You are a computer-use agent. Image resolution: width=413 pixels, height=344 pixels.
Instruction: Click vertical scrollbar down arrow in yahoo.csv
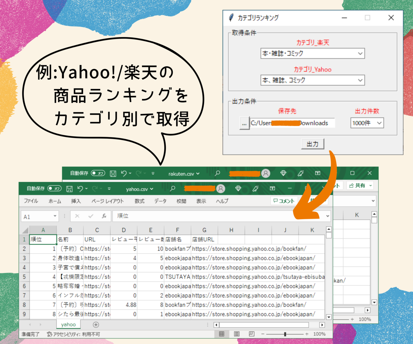(329, 317)
